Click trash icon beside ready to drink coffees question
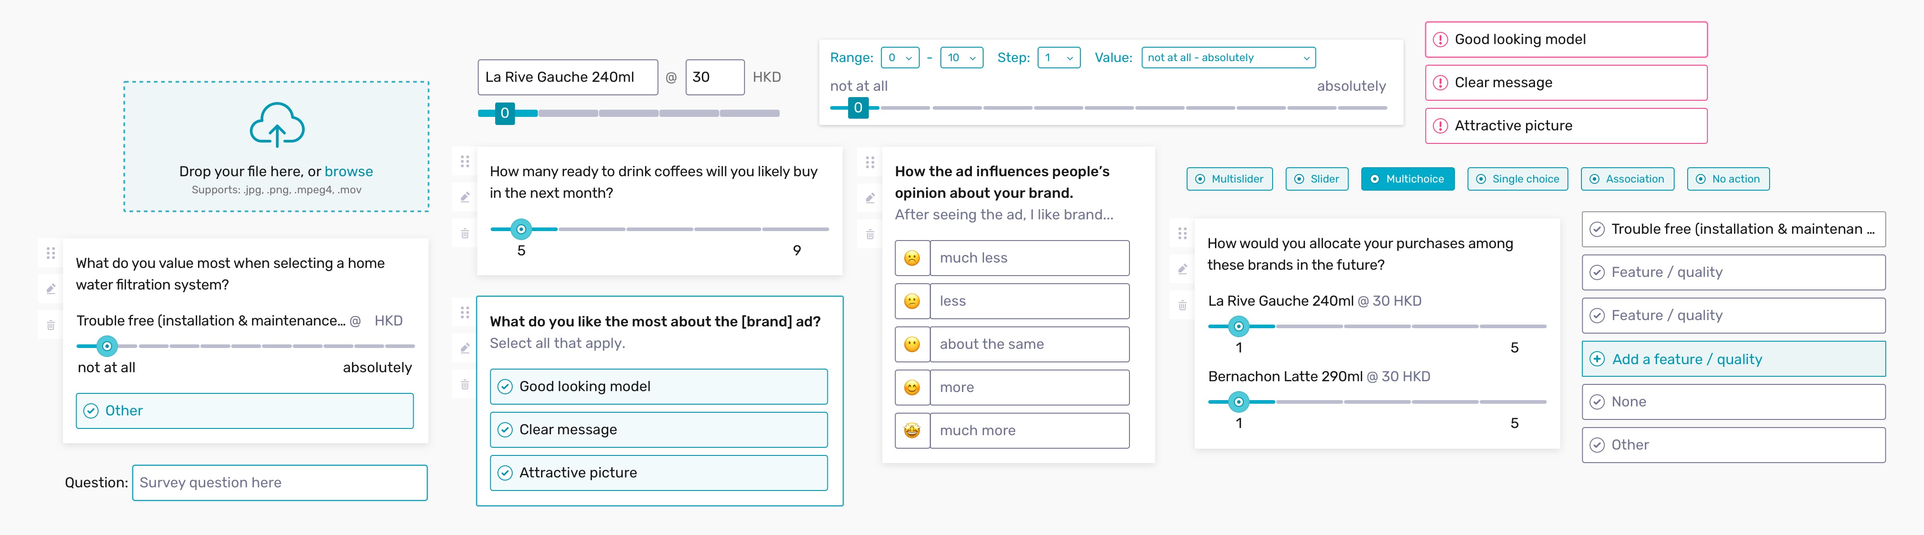The image size is (1924, 535). [x=465, y=233]
